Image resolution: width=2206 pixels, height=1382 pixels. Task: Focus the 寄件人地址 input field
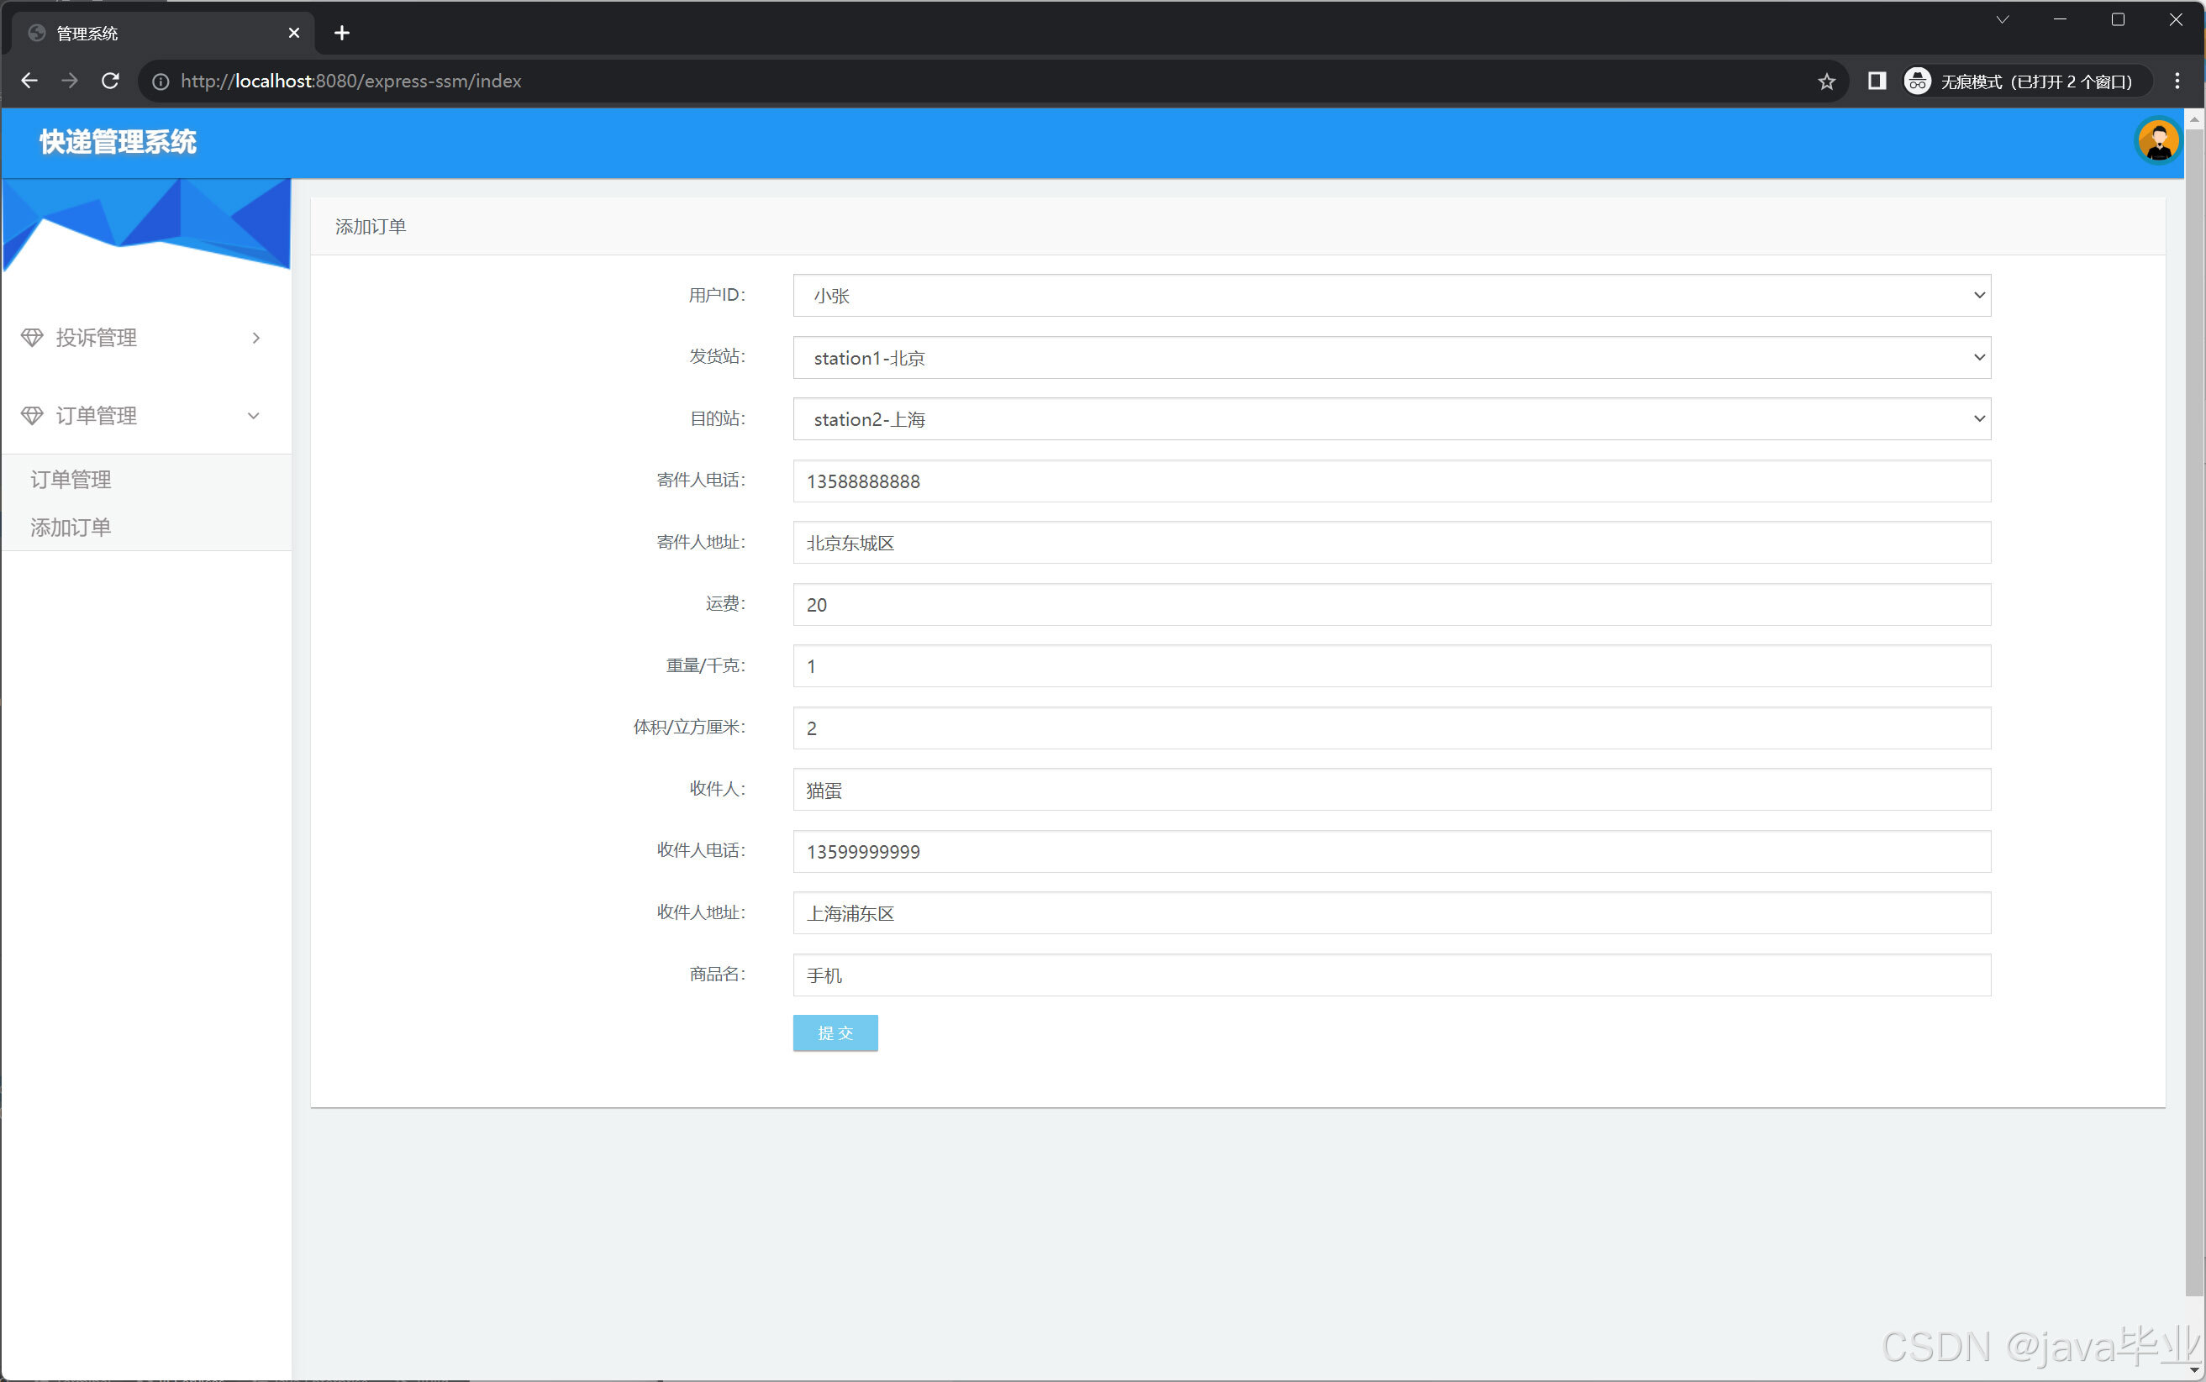coord(1392,542)
